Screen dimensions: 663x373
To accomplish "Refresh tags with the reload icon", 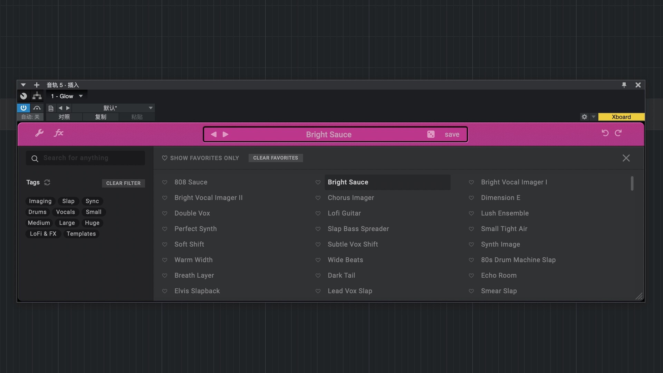I will (x=47, y=182).
